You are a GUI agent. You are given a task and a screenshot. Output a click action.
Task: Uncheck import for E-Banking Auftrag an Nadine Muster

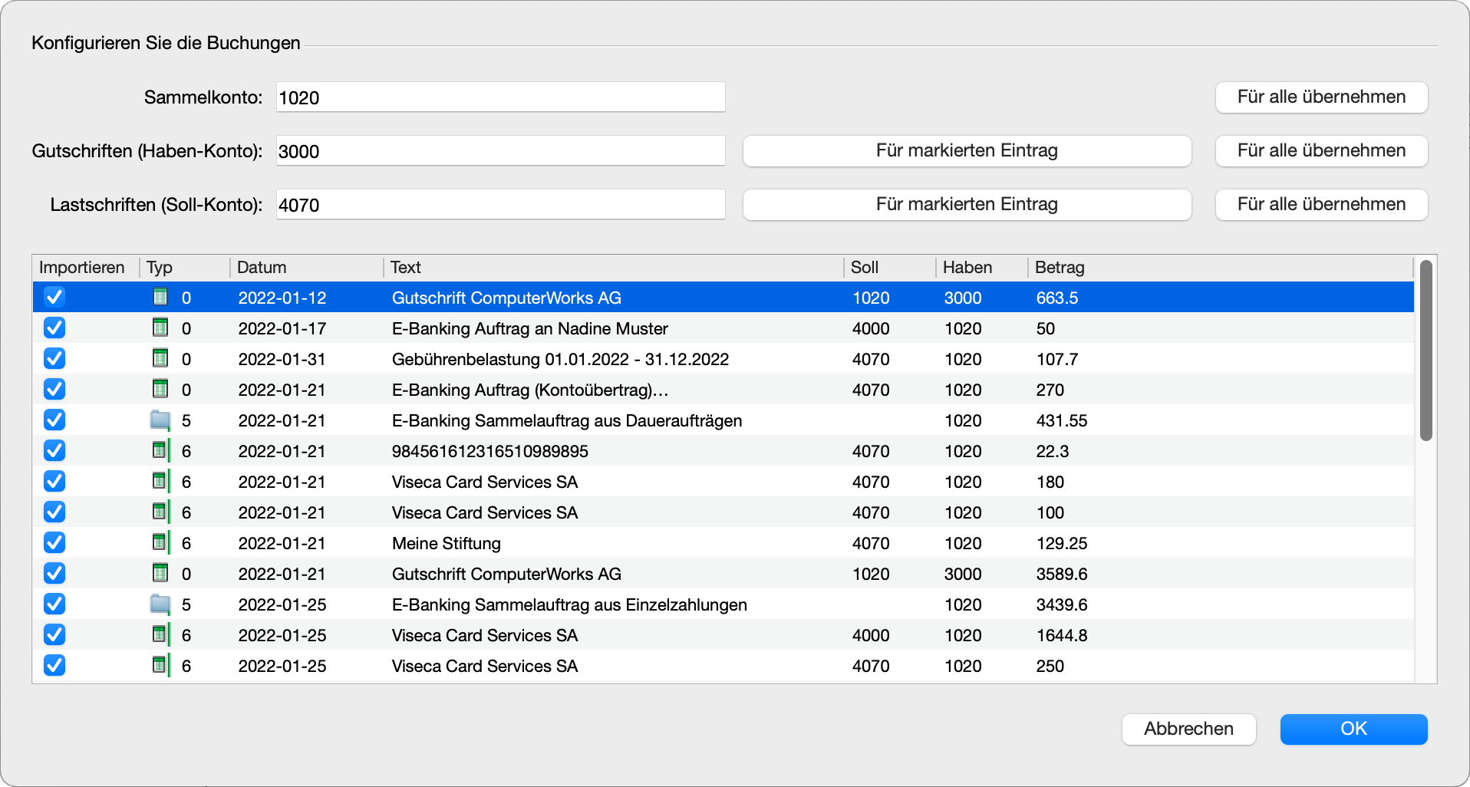[x=54, y=328]
